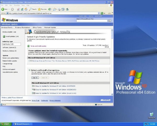The width and height of the screenshot is (157, 126).
Task: Print the page with the printer icon
Action: point(59,9)
